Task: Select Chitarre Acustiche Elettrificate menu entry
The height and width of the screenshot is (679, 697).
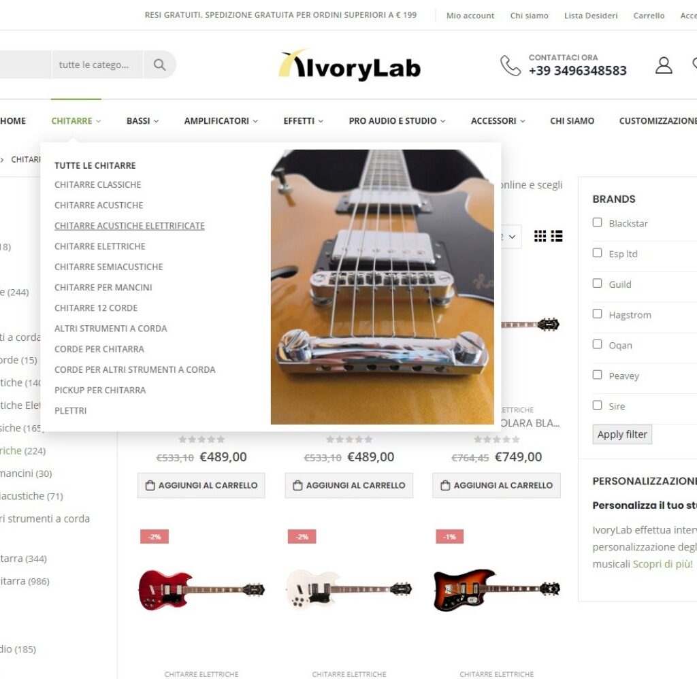Action: [129, 226]
